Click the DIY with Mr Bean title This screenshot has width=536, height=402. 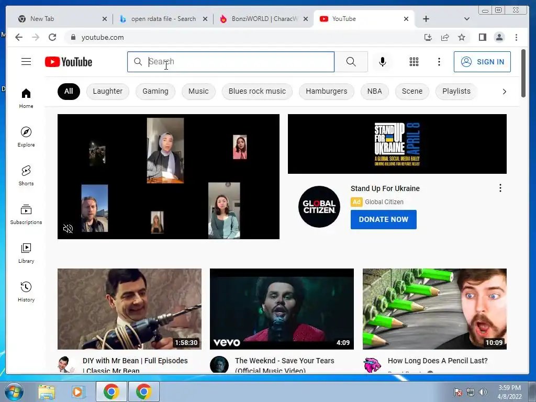click(x=135, y=365)
